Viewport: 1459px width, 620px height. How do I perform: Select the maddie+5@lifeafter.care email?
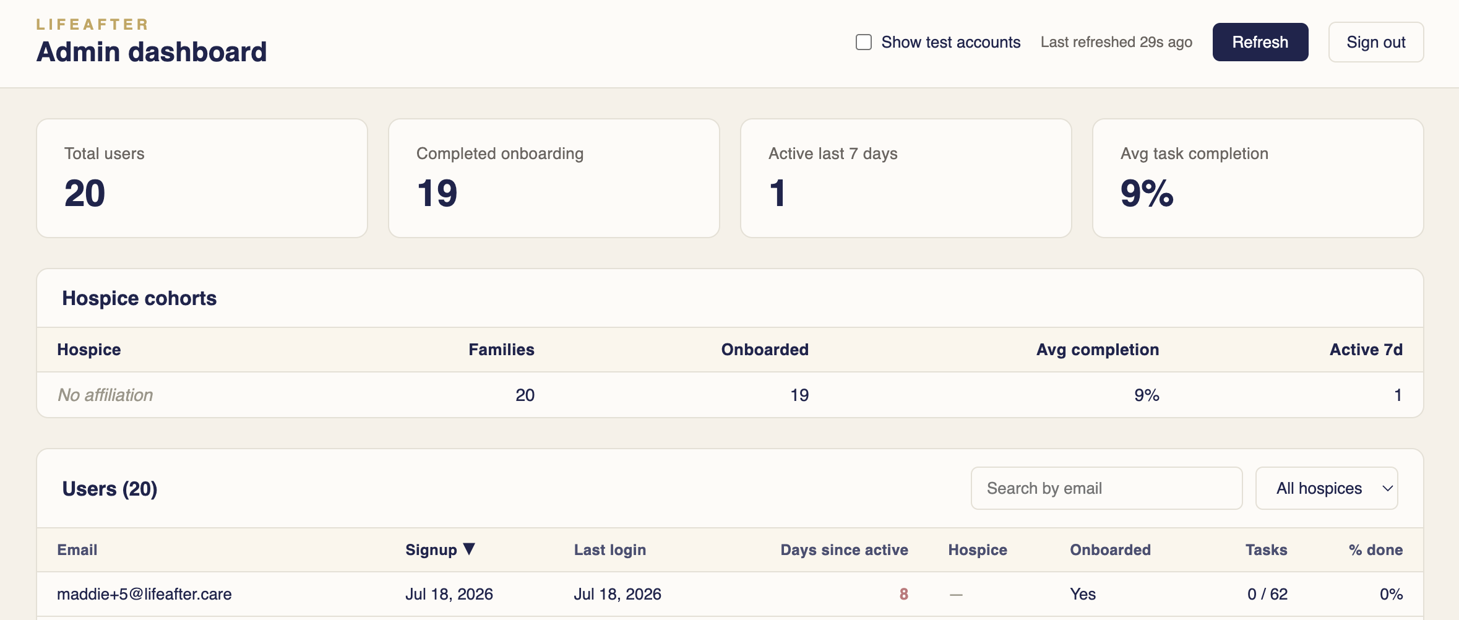(x=144, y=594)
